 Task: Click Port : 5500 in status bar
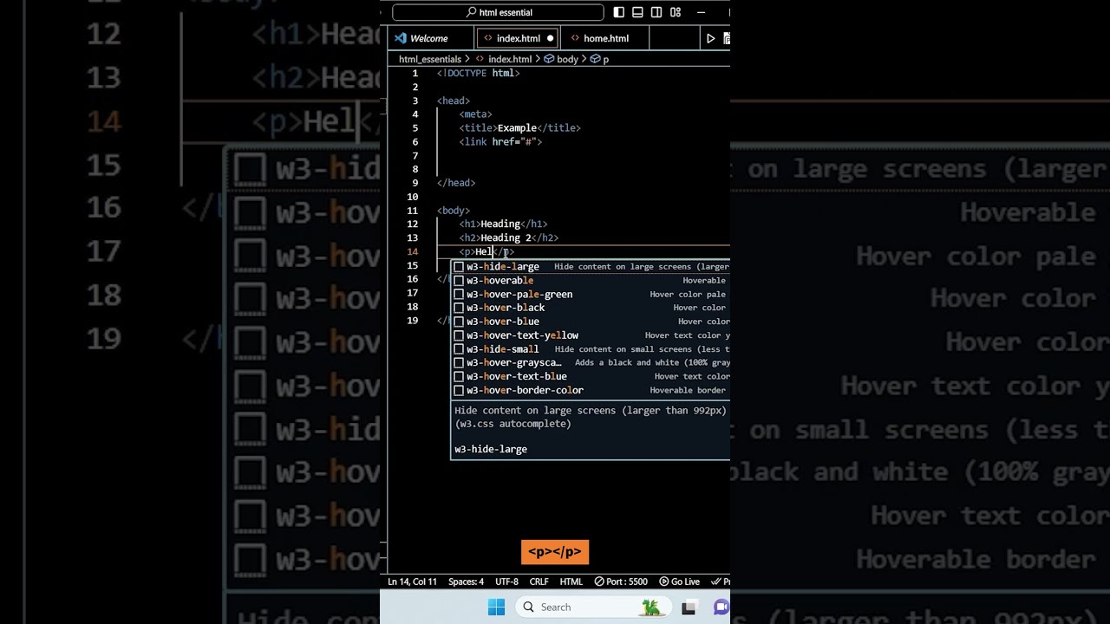pyautogui.click(x=621, y=582)
